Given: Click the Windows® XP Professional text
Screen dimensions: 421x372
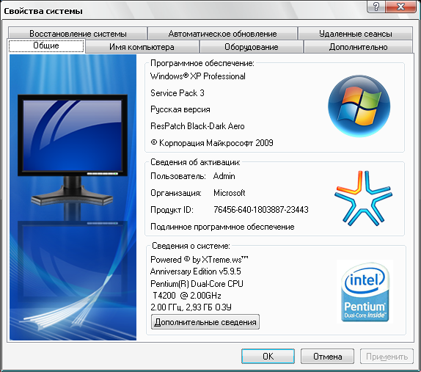Looking at the screenshot, I should [x=197, y=76].
